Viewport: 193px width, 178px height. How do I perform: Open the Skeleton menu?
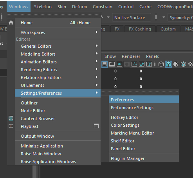(43, 7)
